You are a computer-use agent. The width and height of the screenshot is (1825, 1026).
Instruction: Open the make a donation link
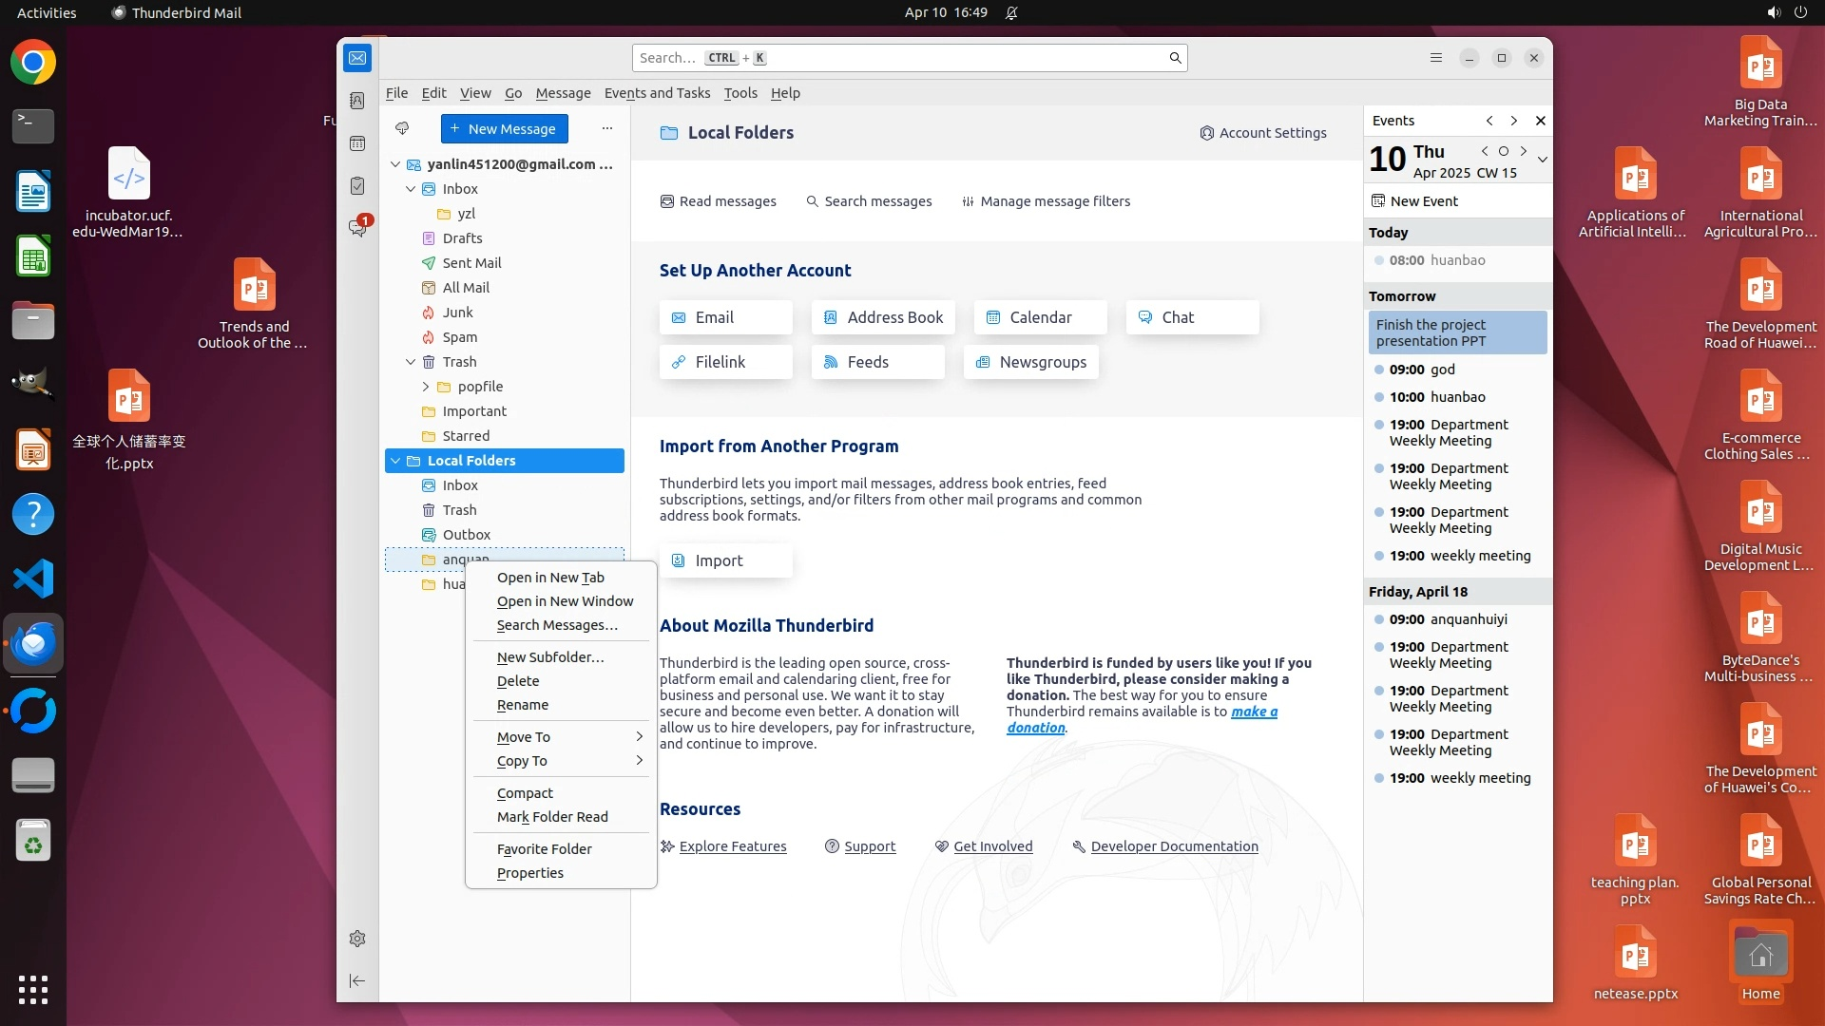pyautogui.click(x=1254, y=712)
